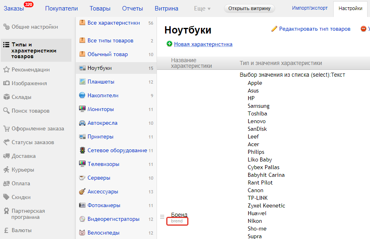
Task: Click the green plus icon for new characteristic
Action: (x=169, y=44)
